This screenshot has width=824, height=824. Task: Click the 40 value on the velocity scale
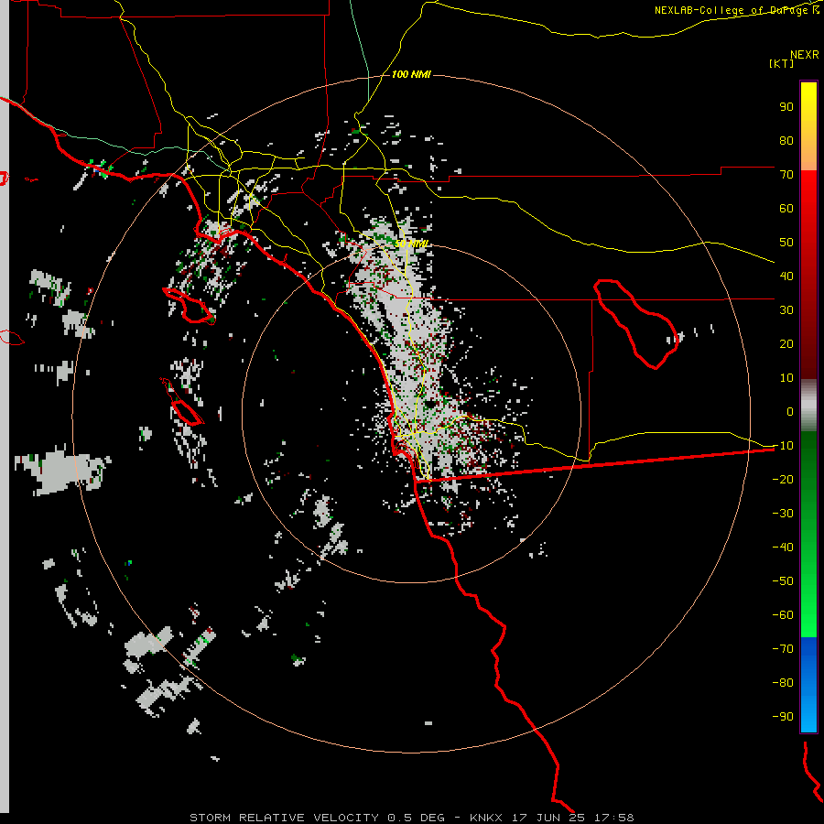(786, 276)
